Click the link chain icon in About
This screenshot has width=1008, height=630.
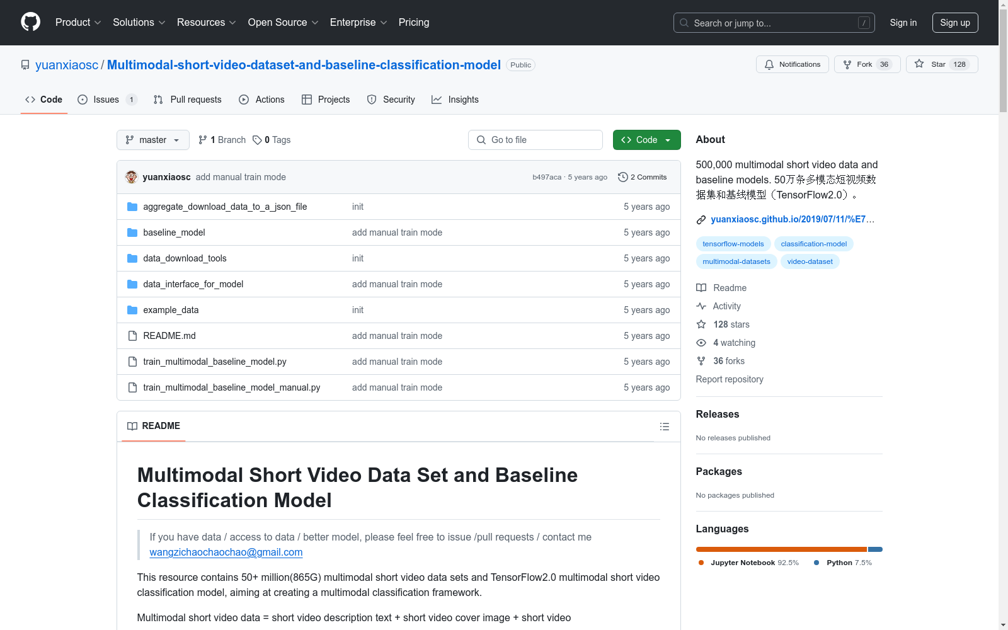tap(701, 219)
